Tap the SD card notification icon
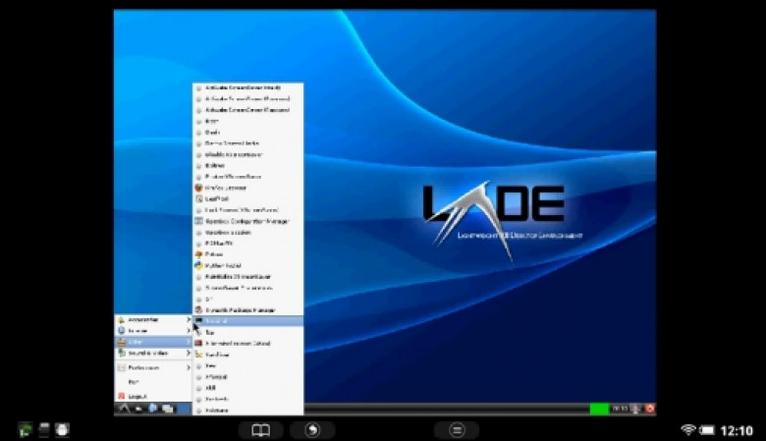Viewport: 766px width, 441px height. coord(44,429)
